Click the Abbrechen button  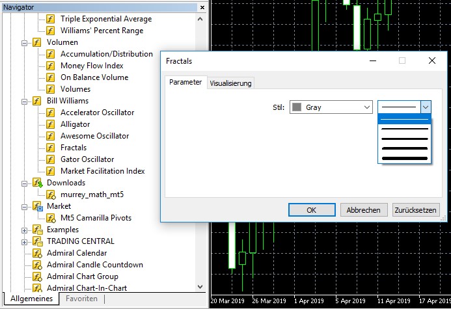(x=364, y=210)
